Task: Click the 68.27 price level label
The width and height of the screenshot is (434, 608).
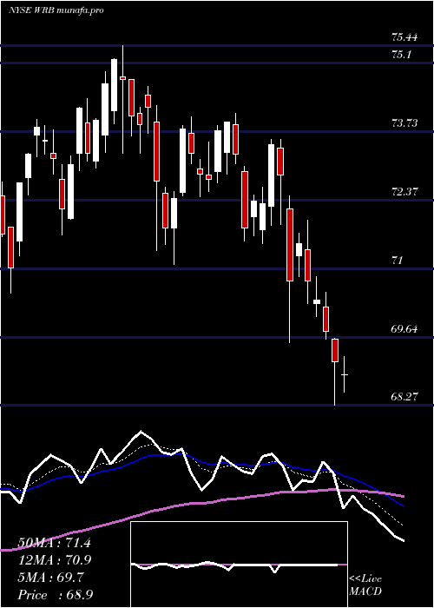Action: pyautogui.click(x=404, y=397)
